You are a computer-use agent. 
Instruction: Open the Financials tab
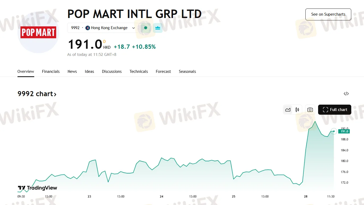pos(51,72)
